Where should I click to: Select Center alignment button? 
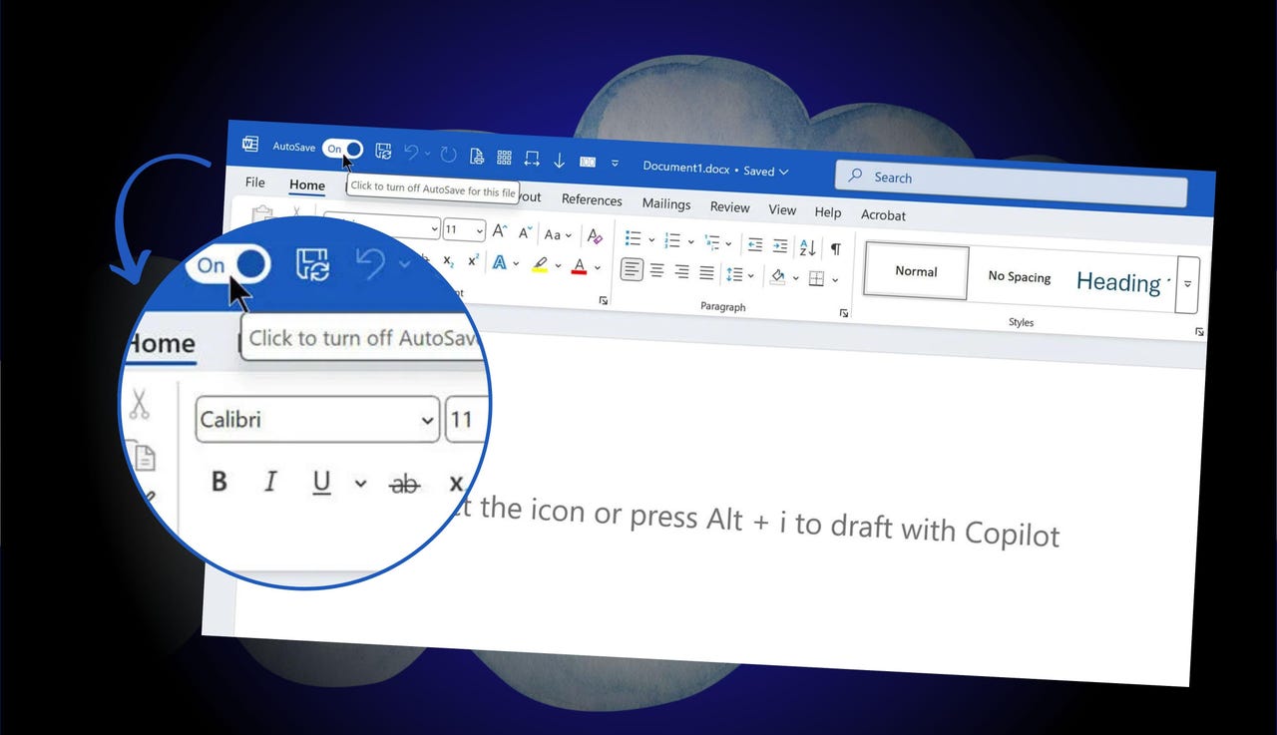click(x=657, y=270)
